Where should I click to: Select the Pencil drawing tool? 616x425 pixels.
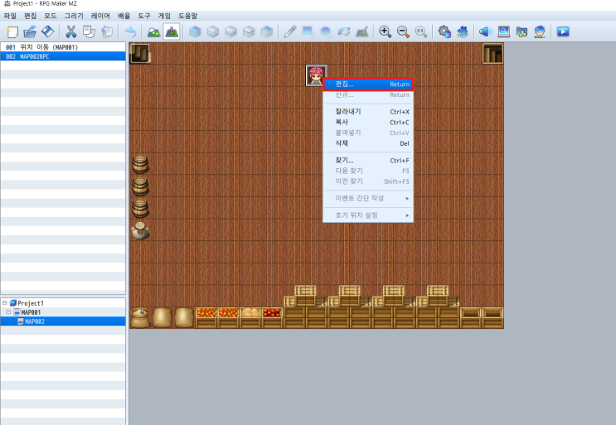point(290,31)
